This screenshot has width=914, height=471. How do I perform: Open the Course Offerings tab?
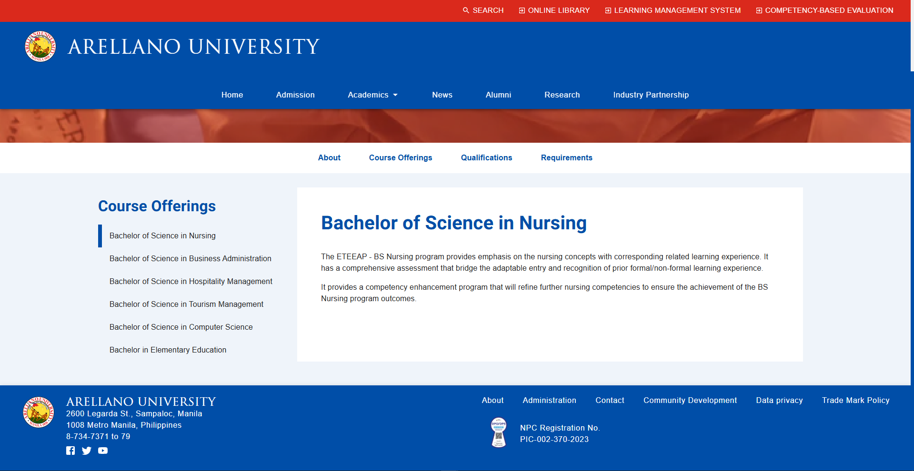(400, 157)
